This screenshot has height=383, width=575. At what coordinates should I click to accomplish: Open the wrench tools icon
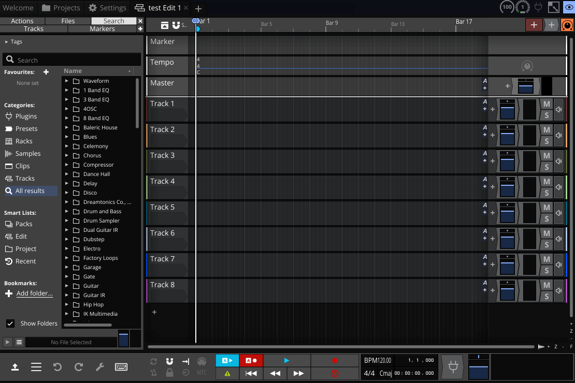click(x=100, y=367)
